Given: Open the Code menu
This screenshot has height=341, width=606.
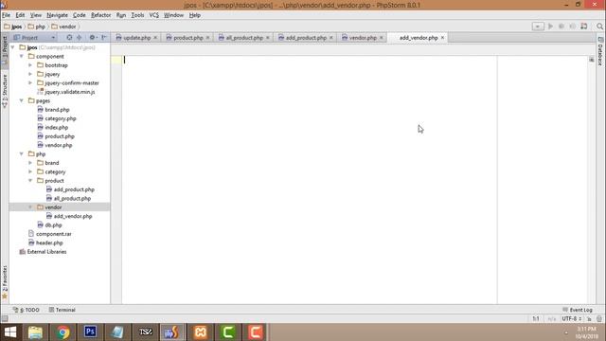Looking at the screenshot, I should click(x=80, y=15).
